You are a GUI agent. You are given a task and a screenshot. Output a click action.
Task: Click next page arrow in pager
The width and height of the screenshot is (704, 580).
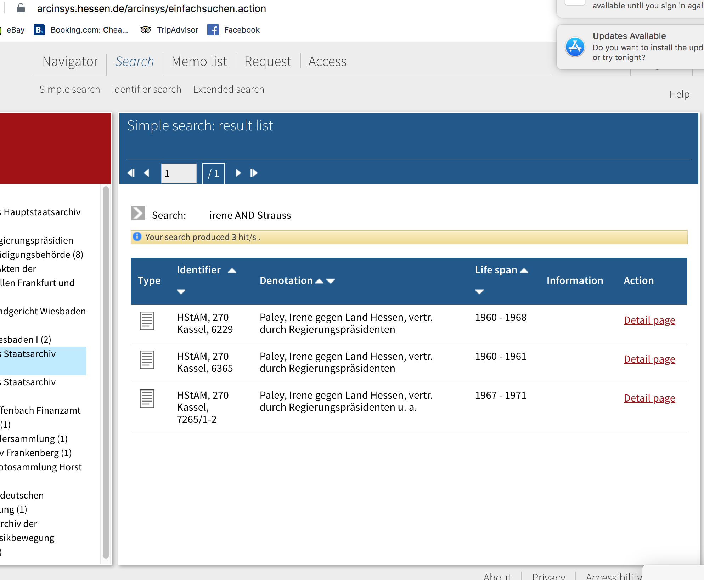coord(238,173)
